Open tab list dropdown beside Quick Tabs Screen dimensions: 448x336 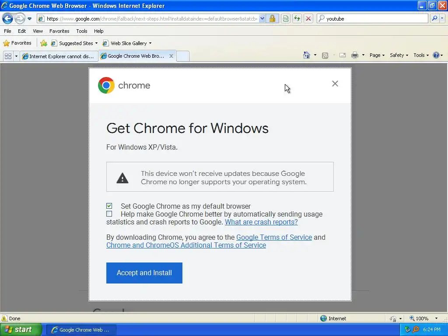16,56
